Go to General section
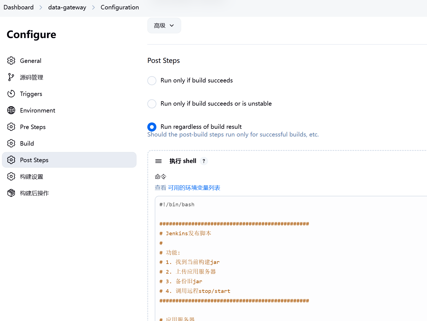Screen dimensions: 427x321 [x=69, y=61]
